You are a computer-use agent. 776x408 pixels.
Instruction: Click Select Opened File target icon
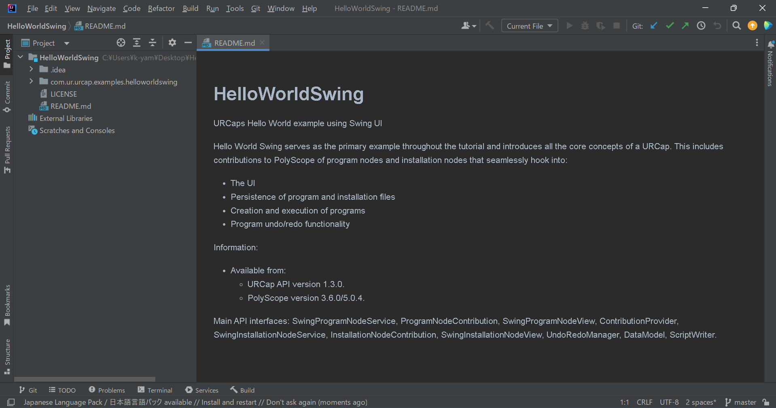121,43
